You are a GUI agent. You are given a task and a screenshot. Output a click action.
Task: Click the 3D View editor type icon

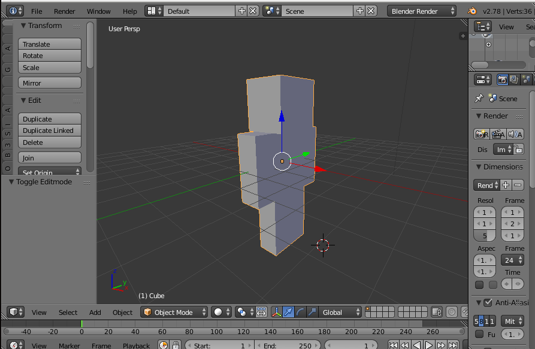click(x=13, y=312)
